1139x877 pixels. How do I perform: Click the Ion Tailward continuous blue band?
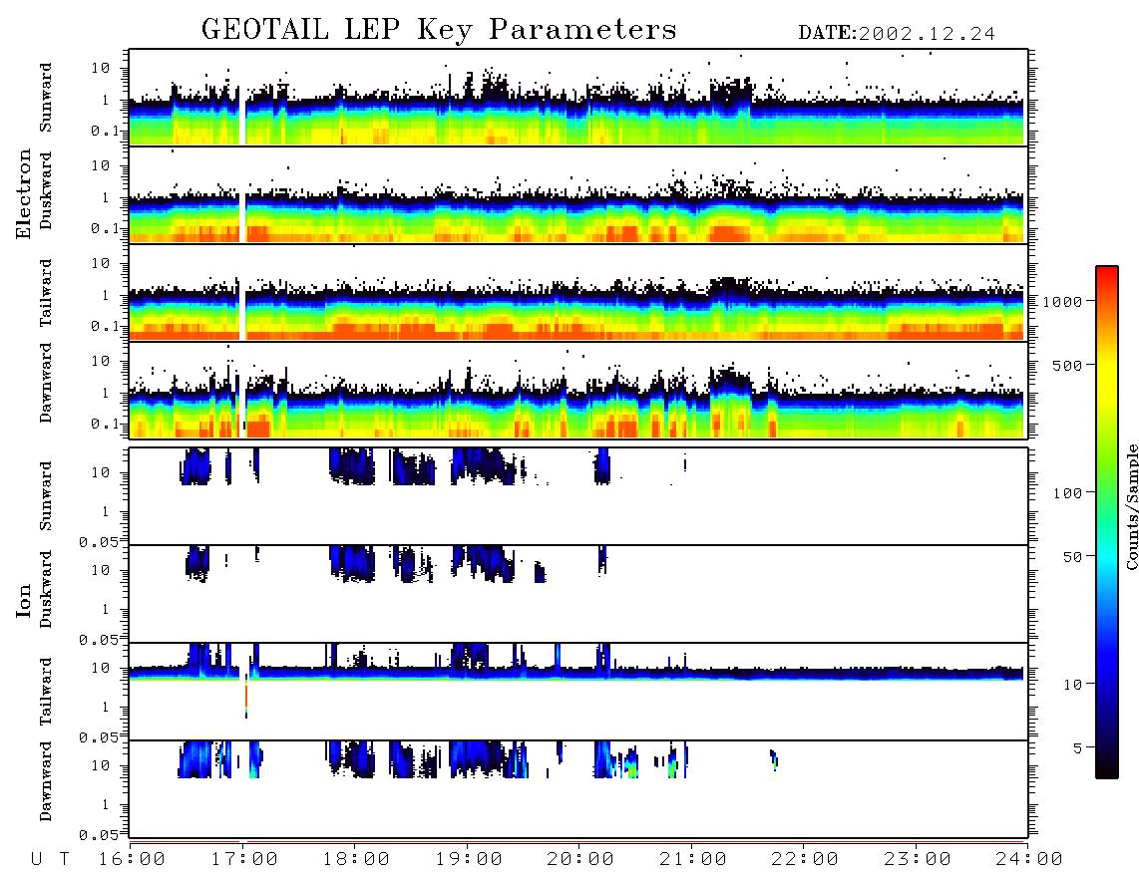tap(578, 673)
